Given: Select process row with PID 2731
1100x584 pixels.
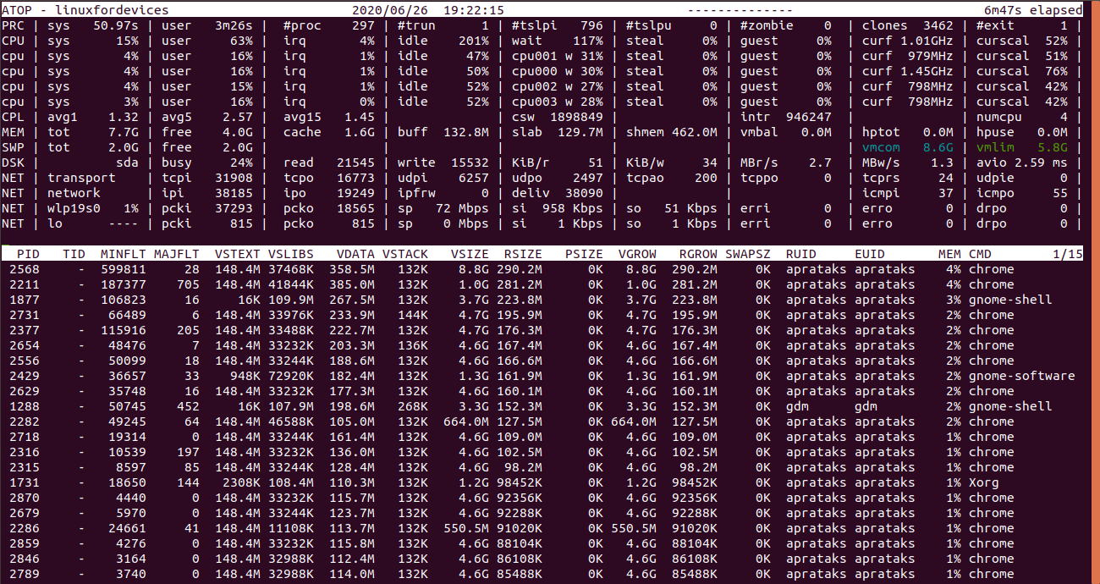Looking at the screenshot, I should [x=542, y=315].
